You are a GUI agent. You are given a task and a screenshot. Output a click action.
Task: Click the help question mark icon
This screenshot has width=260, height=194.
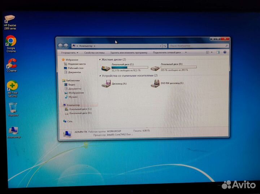[x=224, y=52]
